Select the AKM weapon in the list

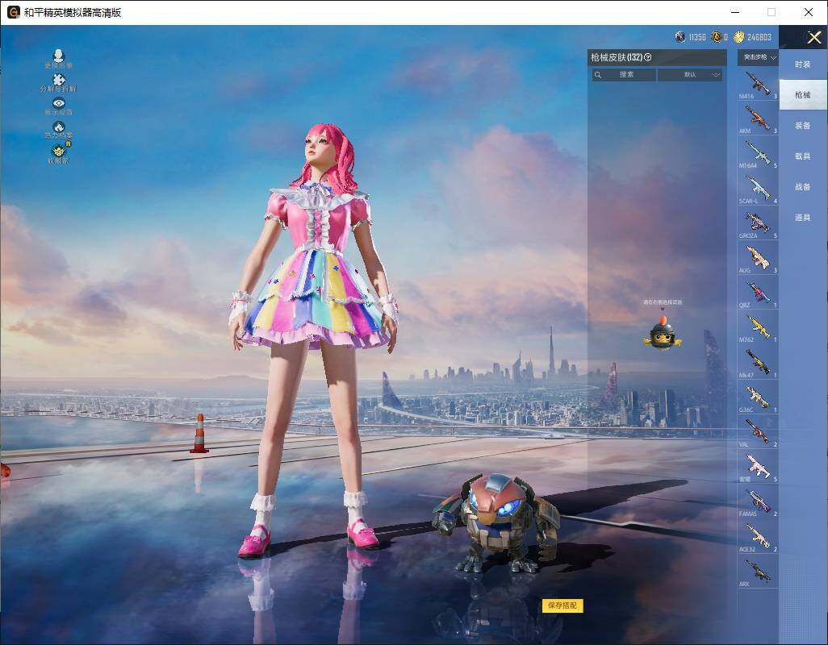pyautogui.click(x=758, y=118)
